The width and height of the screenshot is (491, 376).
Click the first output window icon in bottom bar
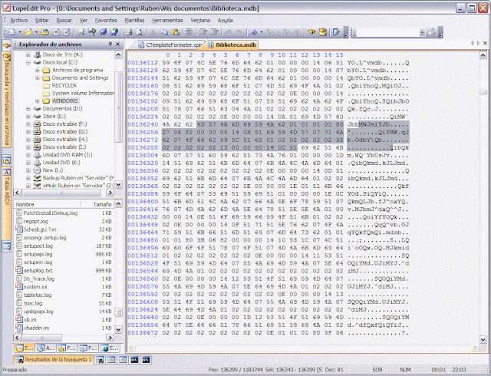(112, 360)
